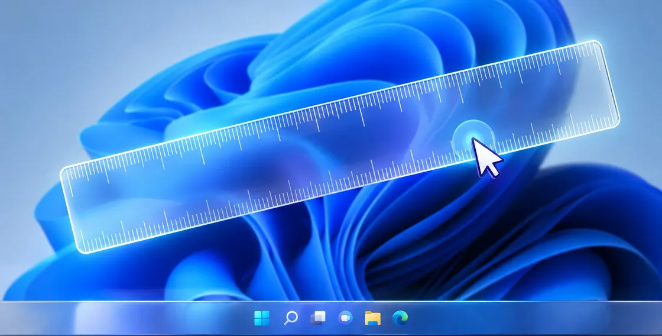The image size is (662, 336).
Task: Open Task View on taskbar
Action: point(318,318)
